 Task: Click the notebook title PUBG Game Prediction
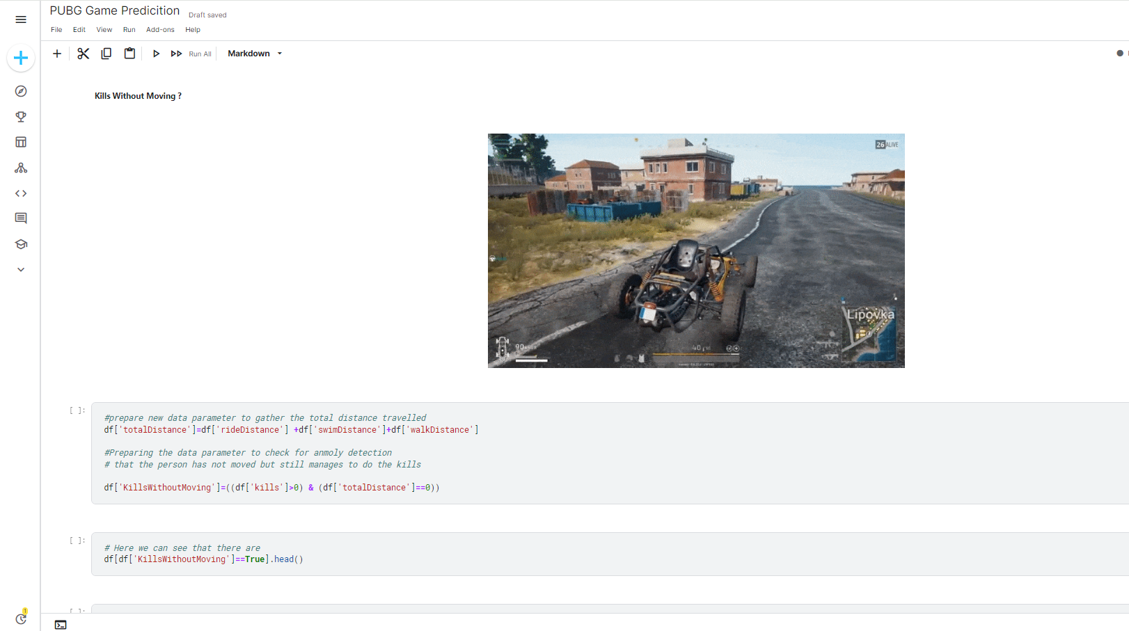(115, 10)
